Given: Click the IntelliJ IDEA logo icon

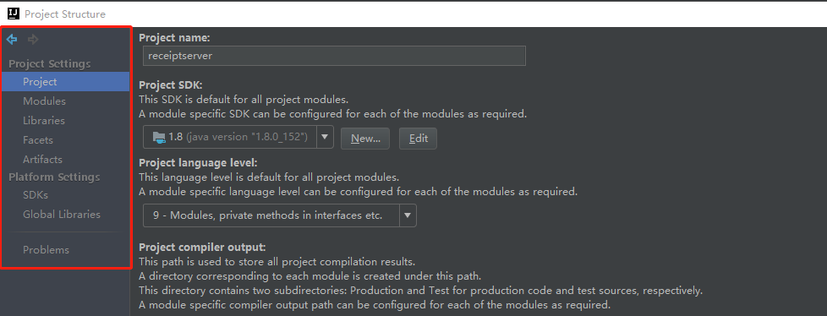Looking at the screenshot, I should pos(14,14).
